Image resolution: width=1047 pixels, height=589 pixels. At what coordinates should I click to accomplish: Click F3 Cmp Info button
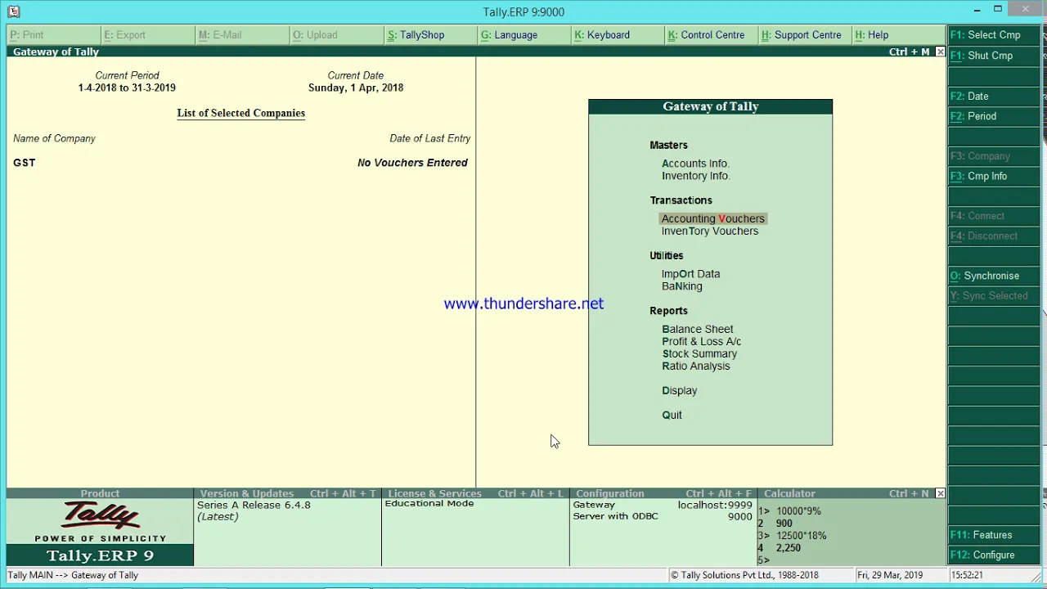point(993,176)
